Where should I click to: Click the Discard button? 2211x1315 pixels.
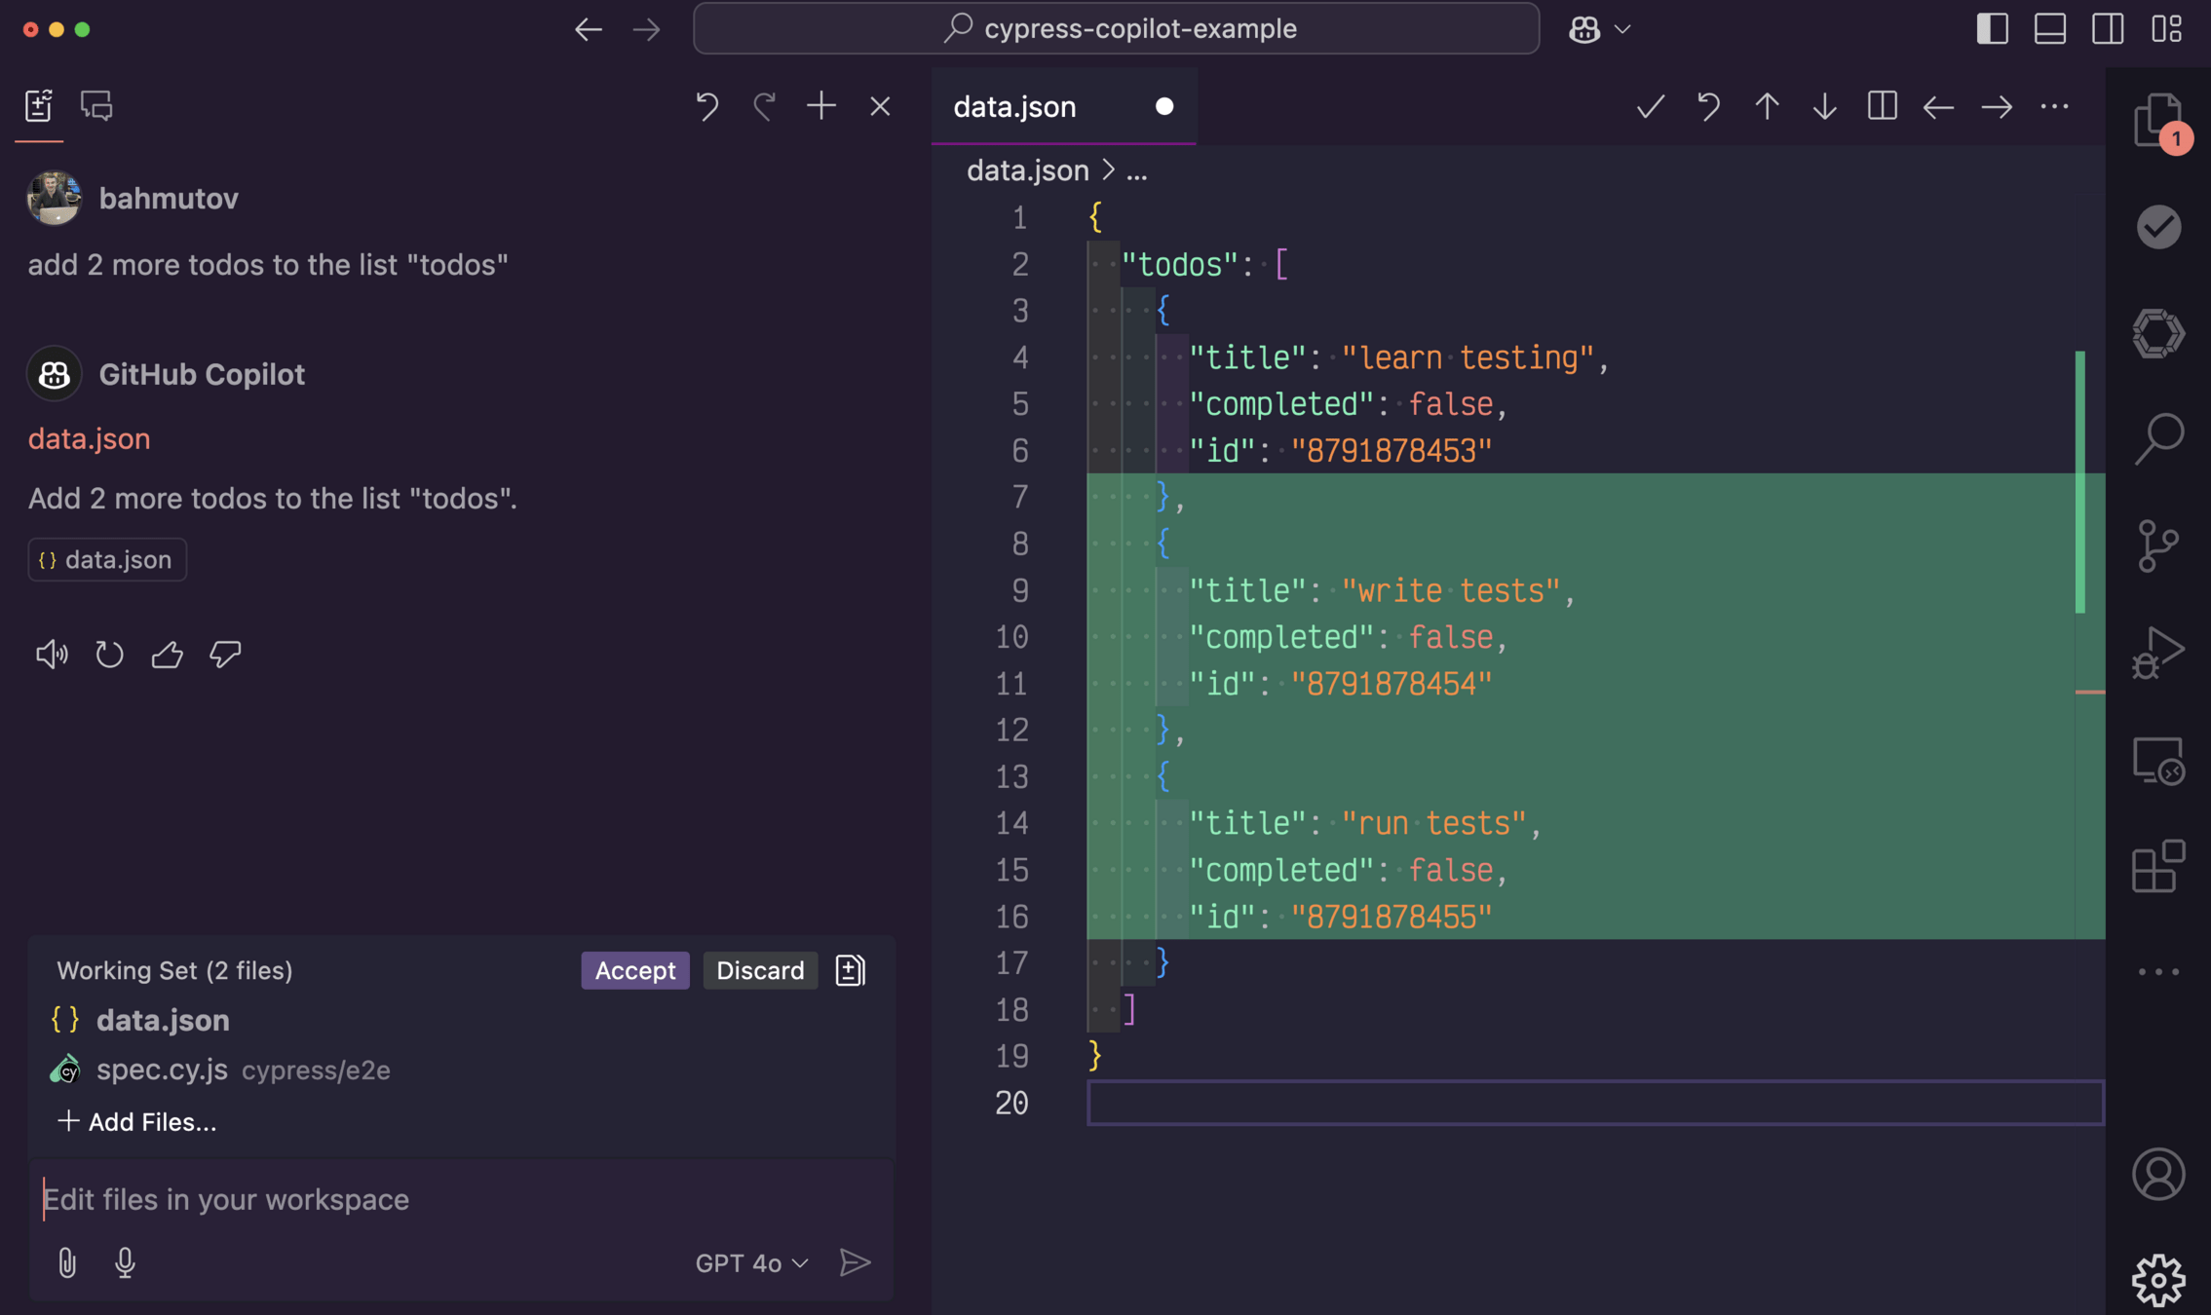click(760, 970)
